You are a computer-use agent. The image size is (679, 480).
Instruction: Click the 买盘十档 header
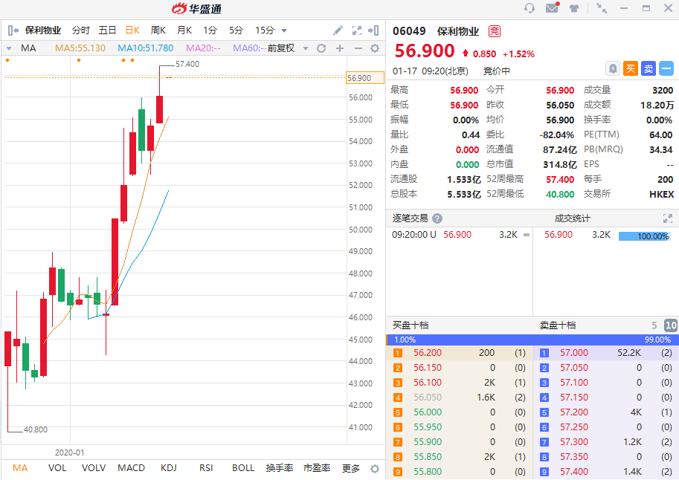tap(410, 325)
